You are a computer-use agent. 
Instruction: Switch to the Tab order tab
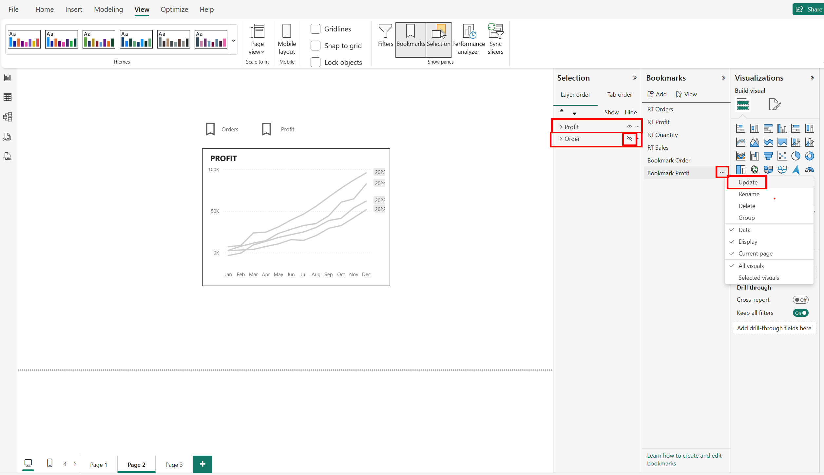(619, 95)
